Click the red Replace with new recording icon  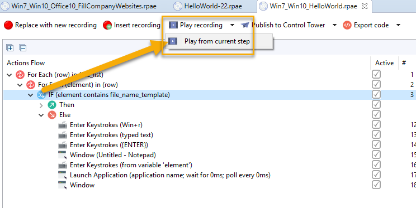8,25
